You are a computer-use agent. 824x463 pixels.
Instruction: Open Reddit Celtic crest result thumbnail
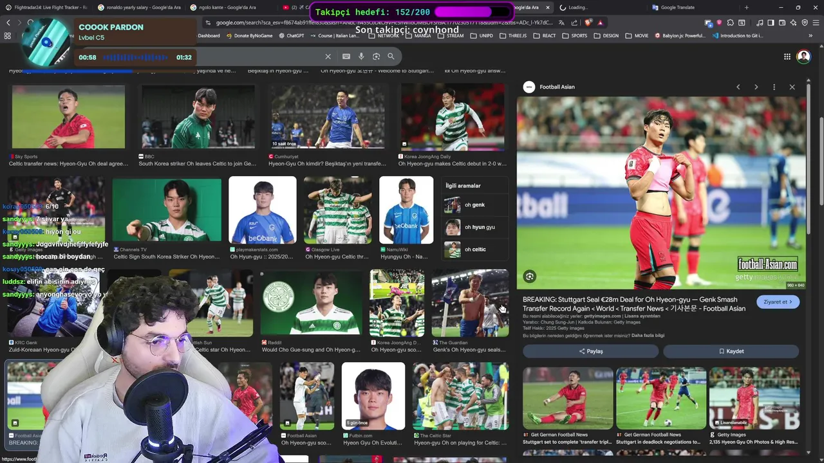tap(312, 303)
